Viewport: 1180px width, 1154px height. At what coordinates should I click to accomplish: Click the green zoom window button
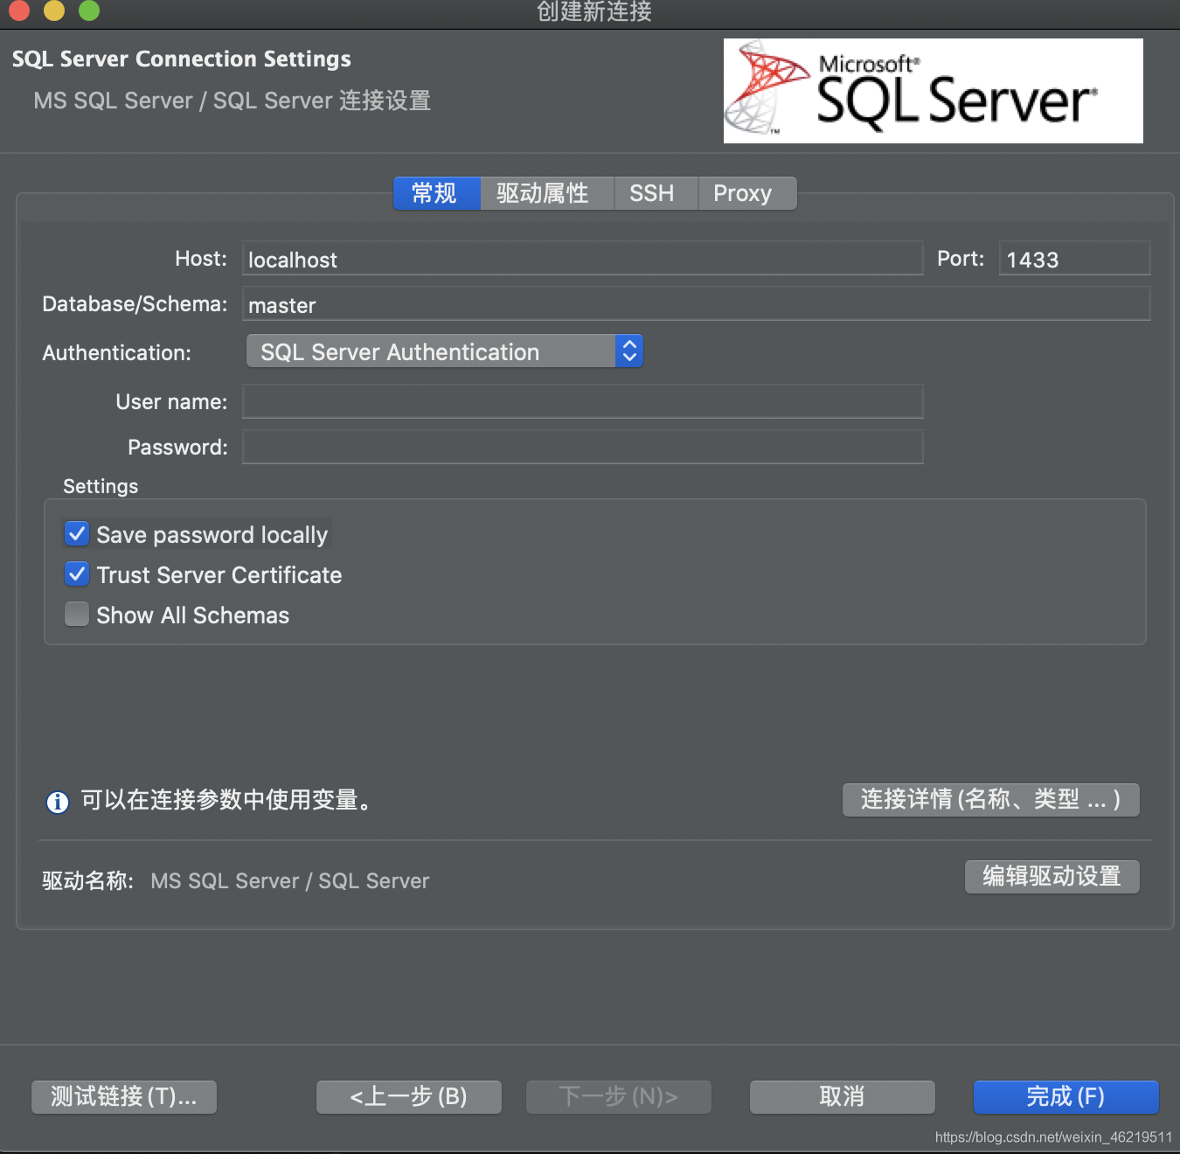(x=89, y=10)
